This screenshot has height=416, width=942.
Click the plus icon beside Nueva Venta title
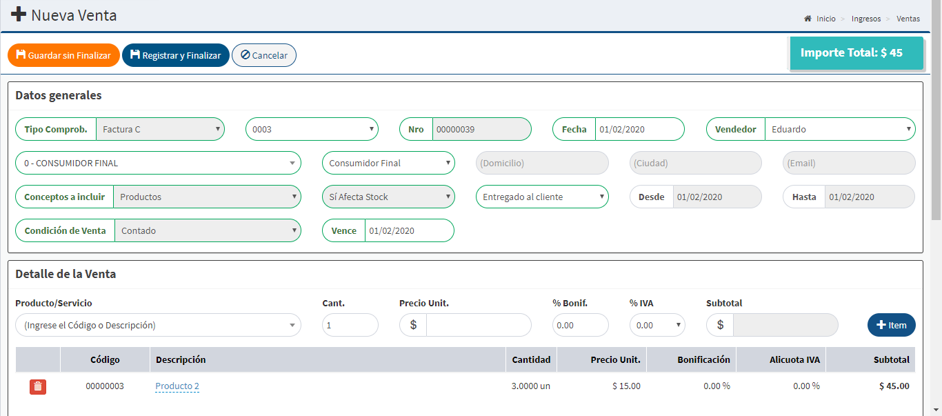click(19, 14)
